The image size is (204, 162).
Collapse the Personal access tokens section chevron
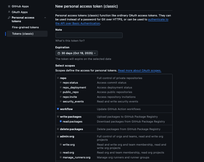[45, 18]
